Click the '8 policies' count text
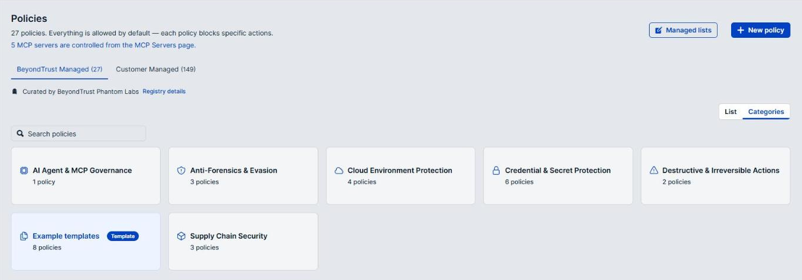 point(47,248)
